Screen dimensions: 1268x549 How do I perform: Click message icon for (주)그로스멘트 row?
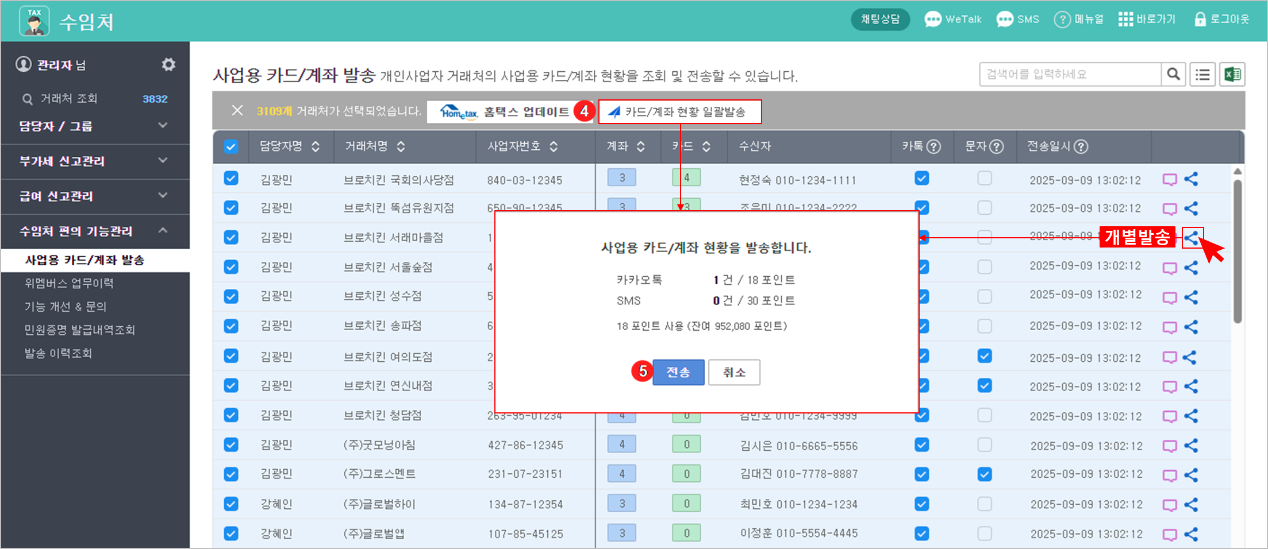point(1170,475)
